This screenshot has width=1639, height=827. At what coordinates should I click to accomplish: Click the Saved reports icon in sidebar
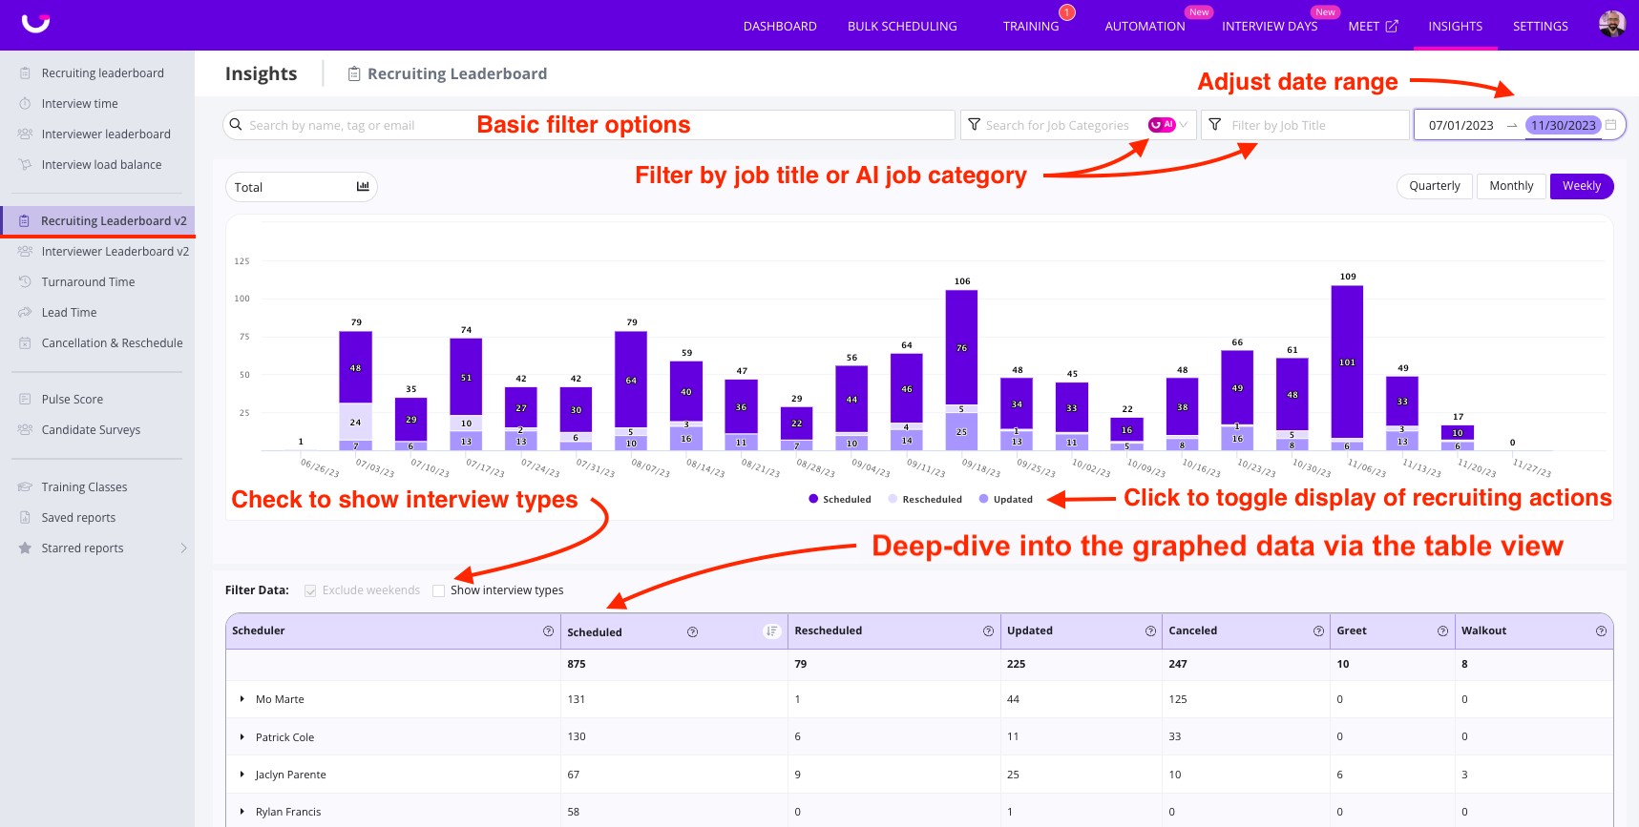[x=25, y=518]
